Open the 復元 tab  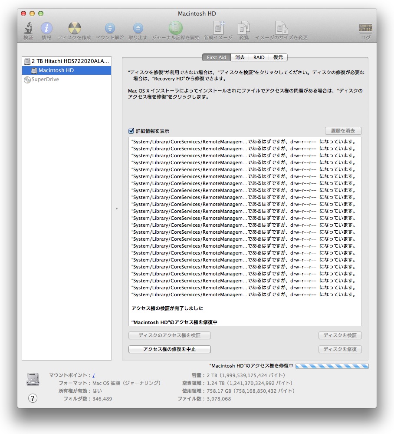coord(278,57)
